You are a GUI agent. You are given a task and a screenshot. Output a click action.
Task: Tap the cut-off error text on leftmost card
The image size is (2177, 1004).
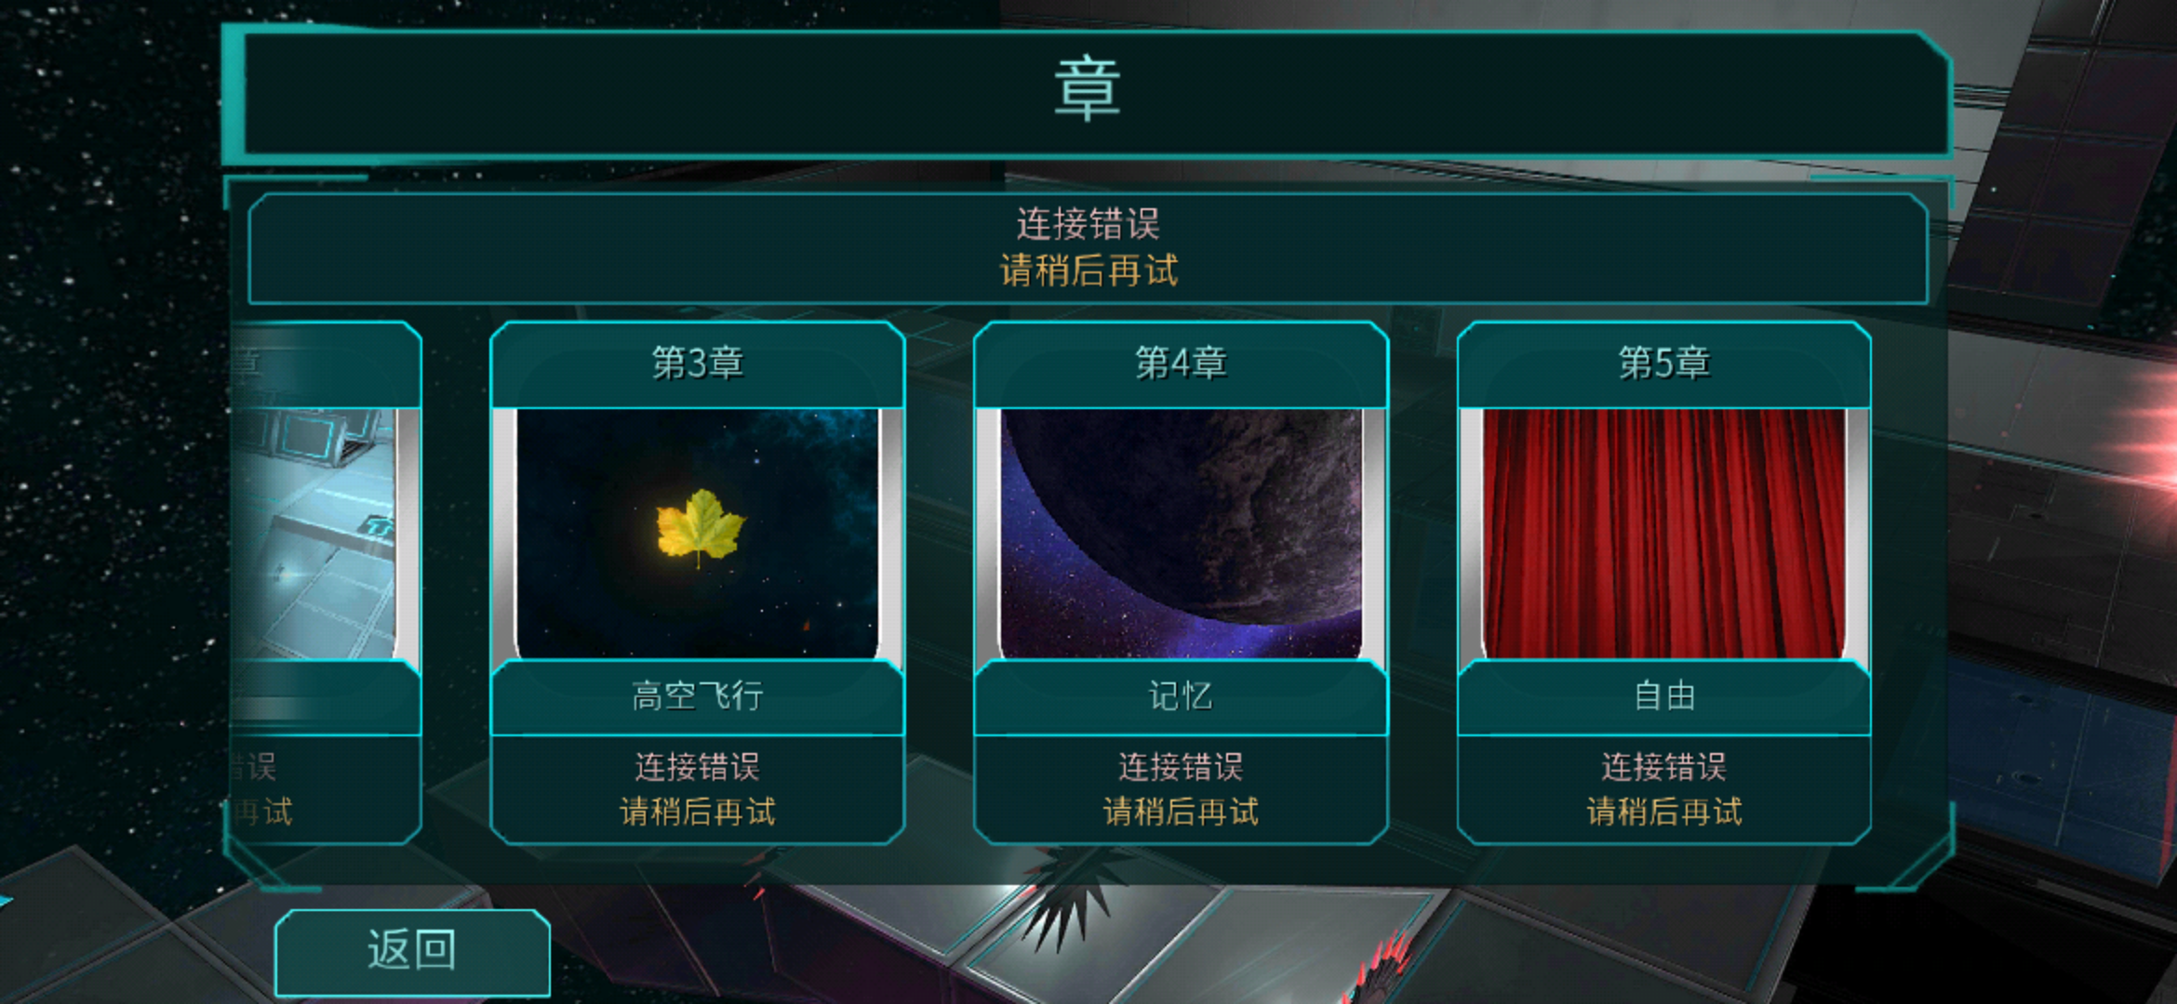click(x=261, y=790)
